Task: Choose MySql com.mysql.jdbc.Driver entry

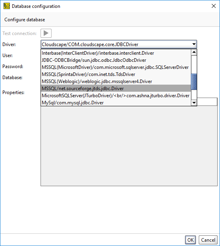Action: (116, 102)
